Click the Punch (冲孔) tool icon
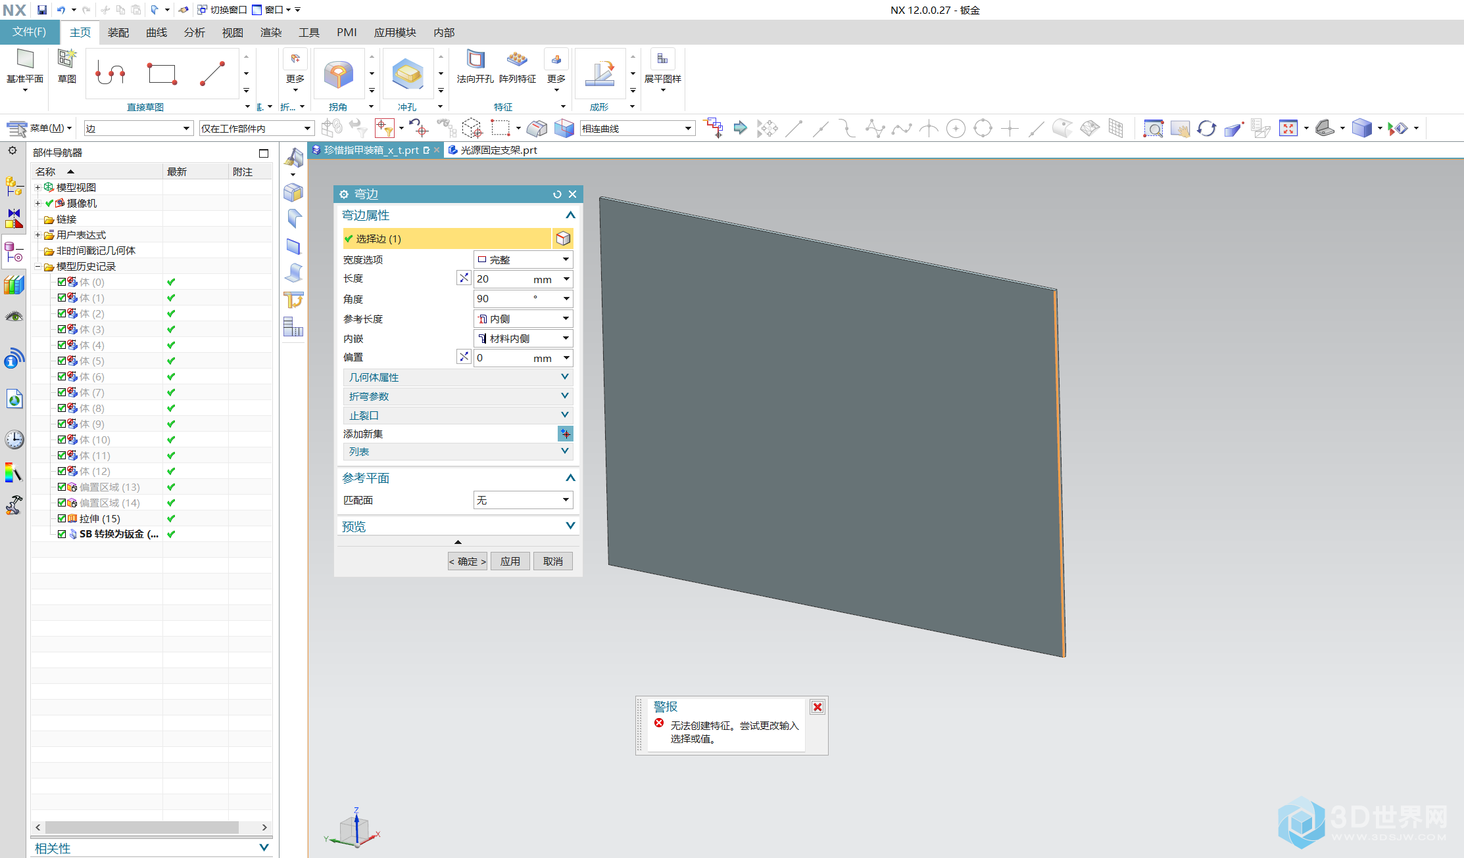This screenshot has width=1464, height=858. tap(407, 74)
